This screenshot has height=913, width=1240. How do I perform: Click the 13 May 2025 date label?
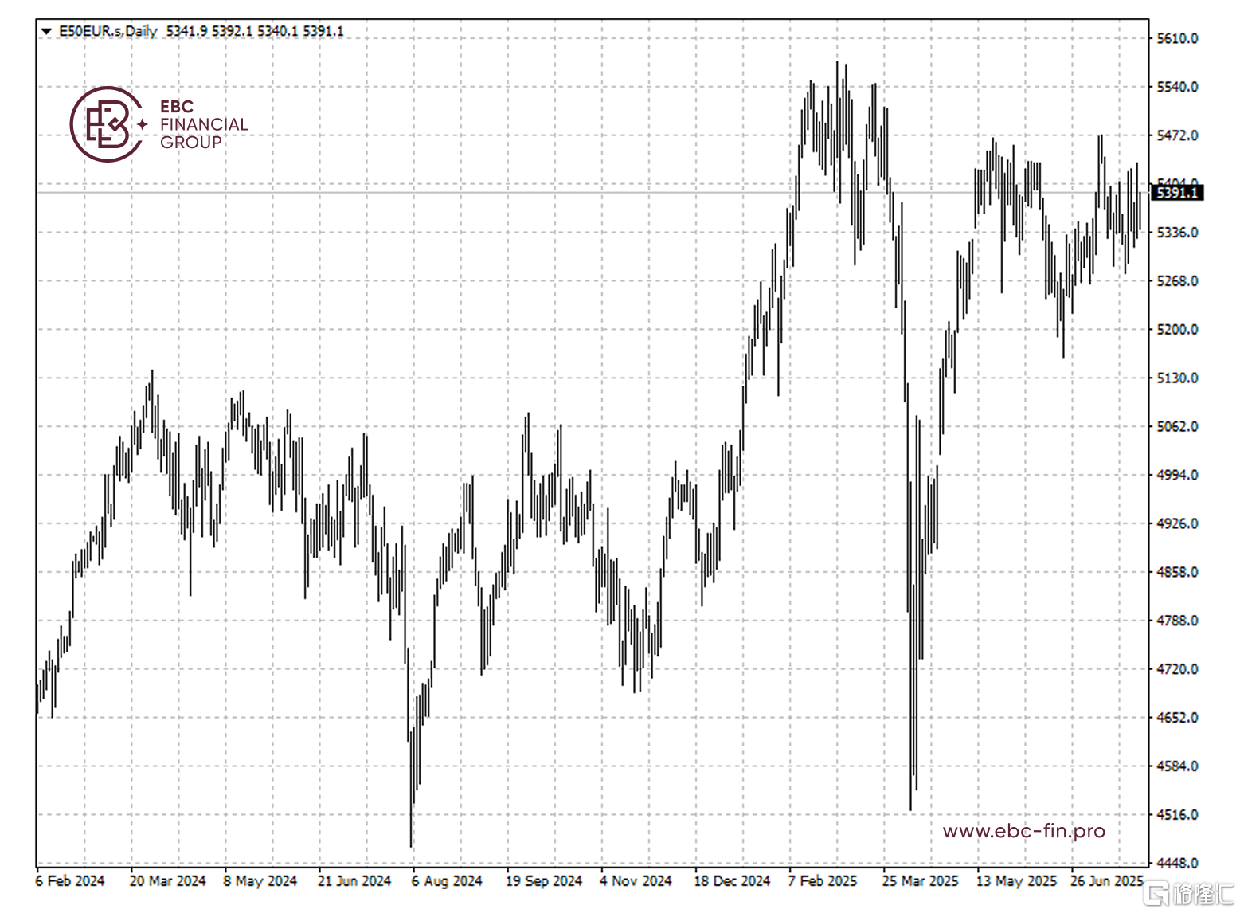tap(1016, 881)
